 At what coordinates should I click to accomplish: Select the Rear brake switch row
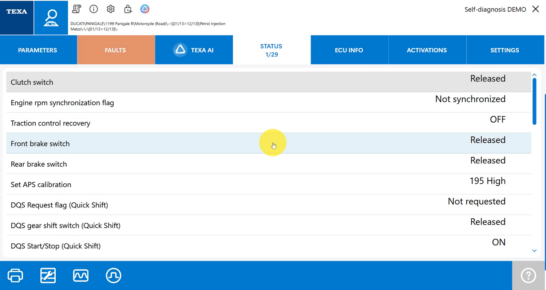pyautogui.click(x=269, y=163)
